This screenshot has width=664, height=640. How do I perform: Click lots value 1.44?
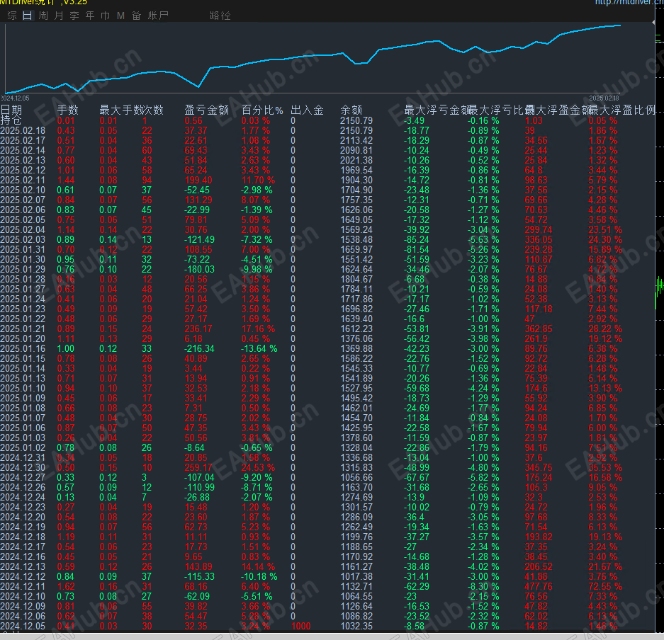(x=66, y=181)
